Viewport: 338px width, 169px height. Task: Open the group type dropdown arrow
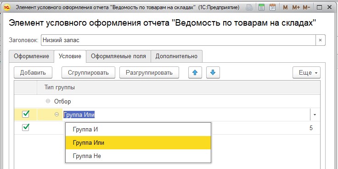click(315, 115)
